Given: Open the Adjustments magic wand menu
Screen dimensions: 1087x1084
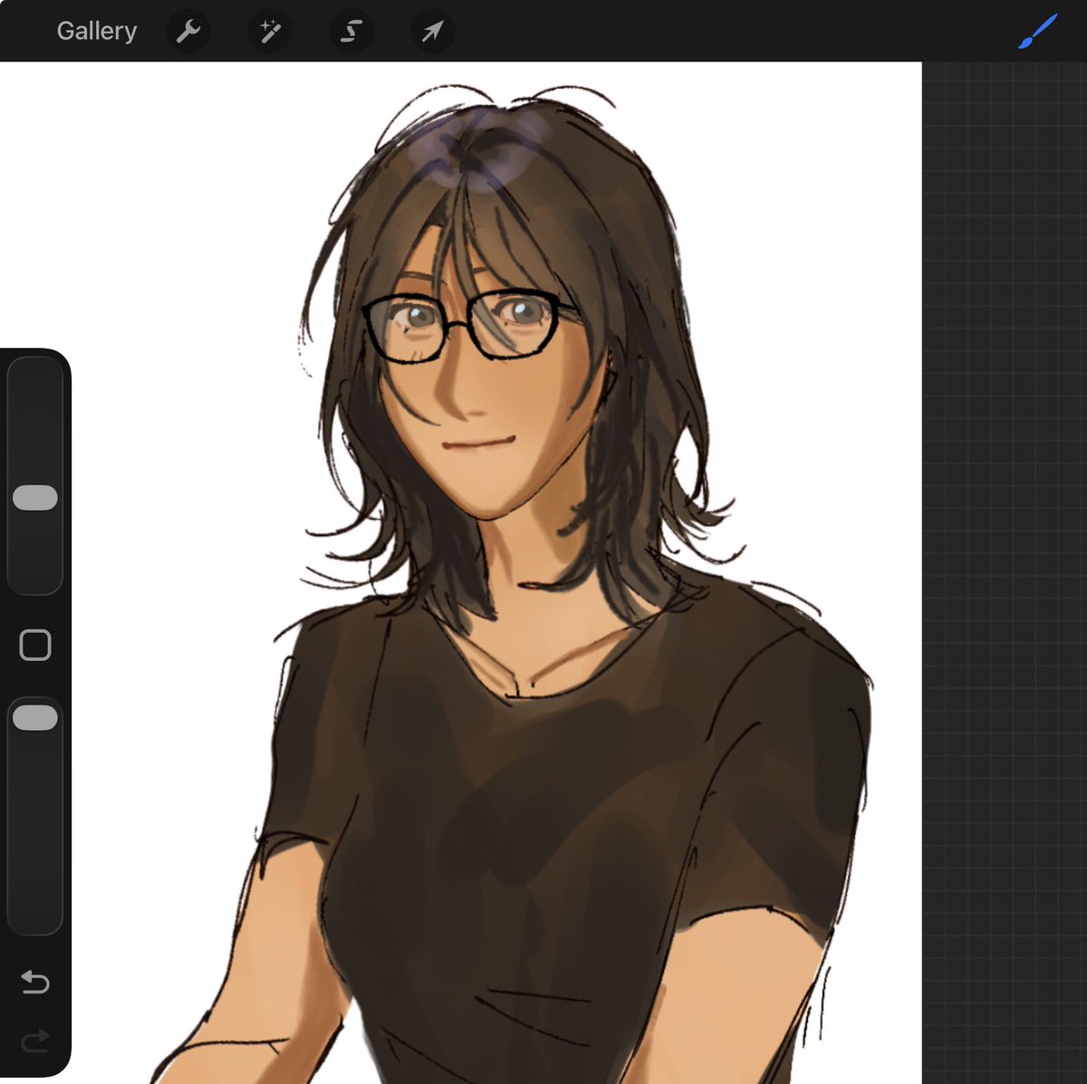Looking at the screenshot, I should tap(270, 32).
